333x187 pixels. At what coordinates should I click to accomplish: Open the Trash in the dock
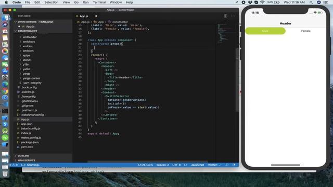(x=5, y=173)
